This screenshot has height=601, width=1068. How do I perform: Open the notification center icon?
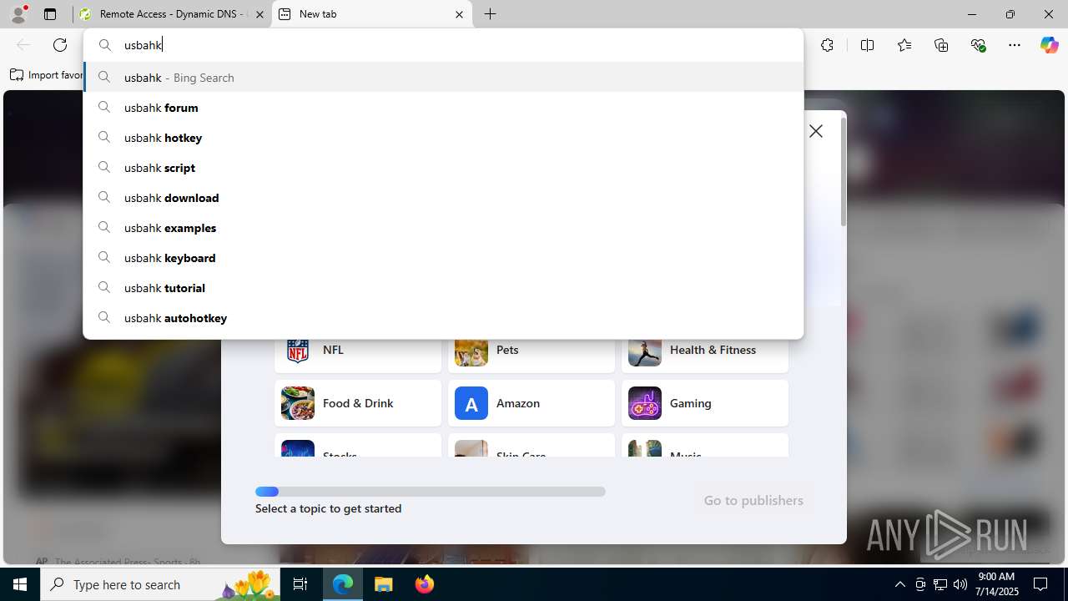[x=1041, y=584]
